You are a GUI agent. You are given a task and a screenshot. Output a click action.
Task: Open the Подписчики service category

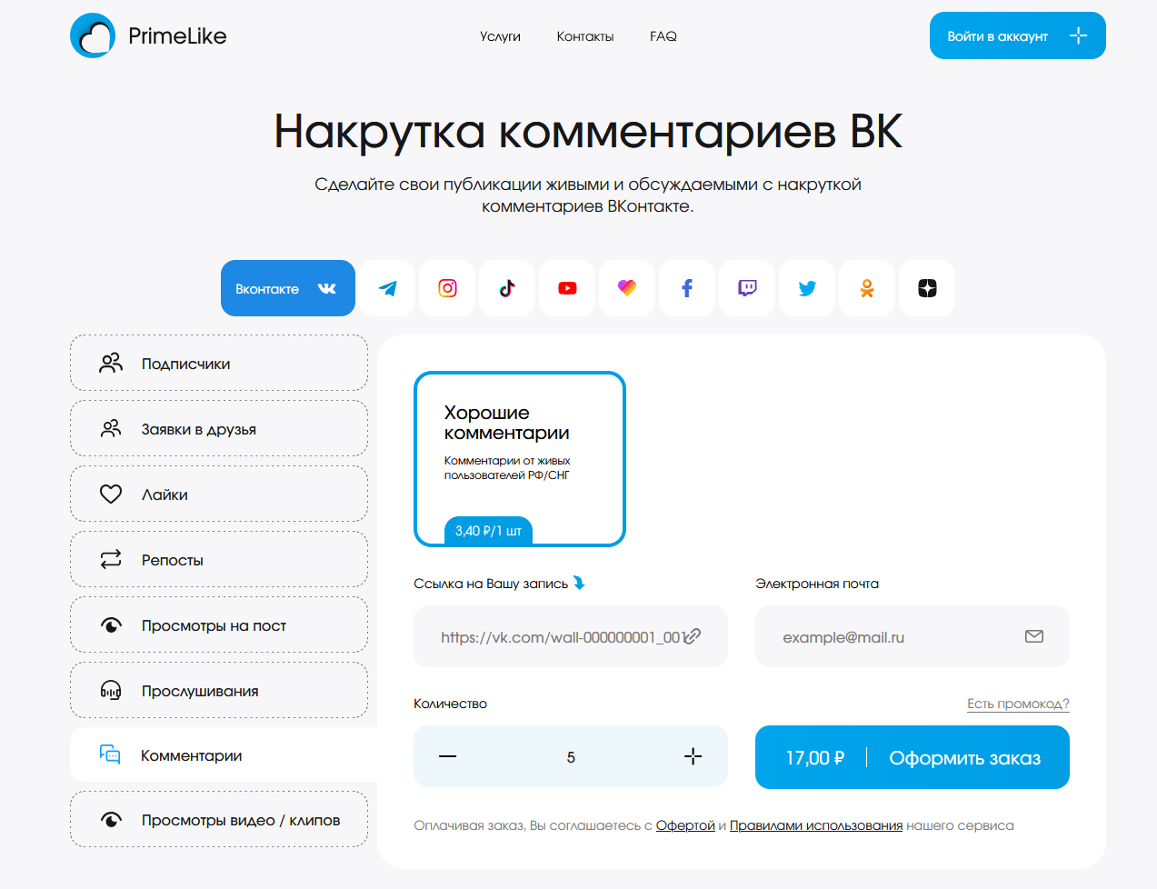219,363
